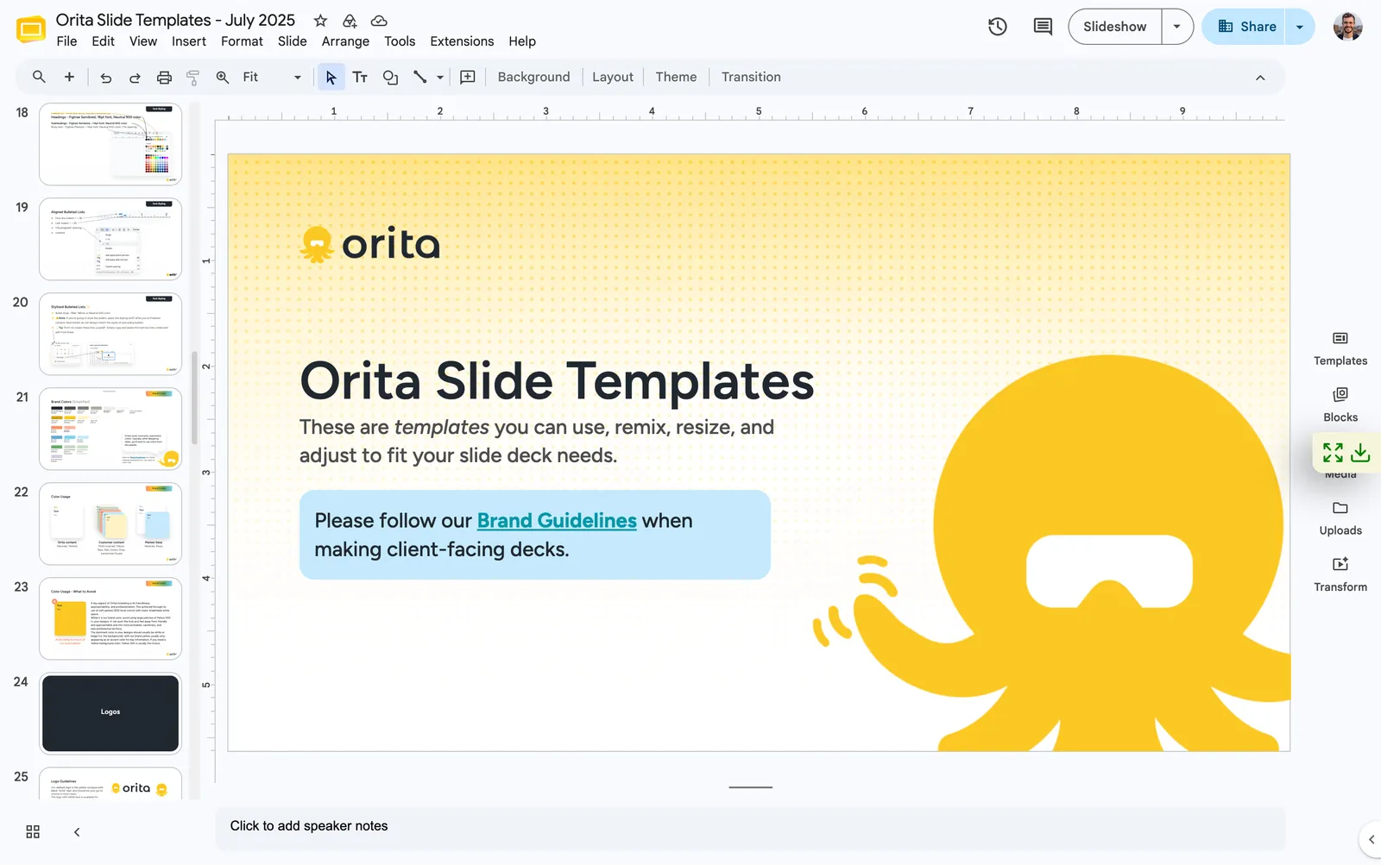Open the View menu

click(143, 41)
